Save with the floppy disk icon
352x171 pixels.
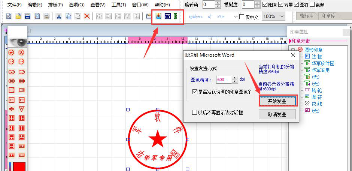(28, 16)
